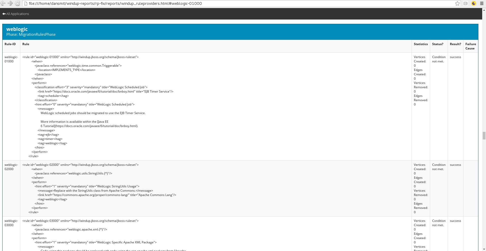Click the weblogic-01000 rule ID cell
The width and height of the screenshot is (486, 251).
[x=11, y=59]
